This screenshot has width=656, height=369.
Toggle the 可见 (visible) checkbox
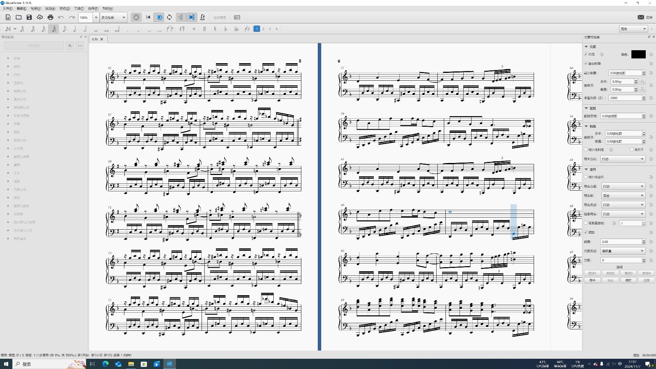coord(586,54)
